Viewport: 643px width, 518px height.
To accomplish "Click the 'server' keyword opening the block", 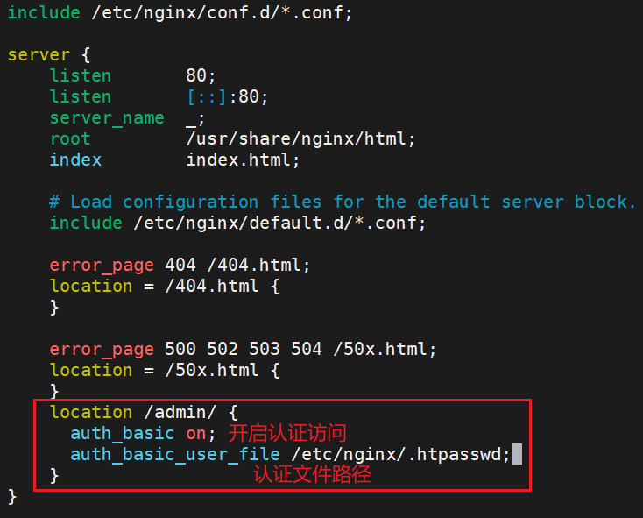I will [x=39, y=55].
